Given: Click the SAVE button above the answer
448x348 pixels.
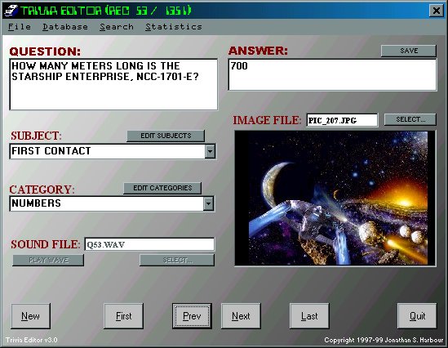Looking at the screenshot, I should point(409,51).
